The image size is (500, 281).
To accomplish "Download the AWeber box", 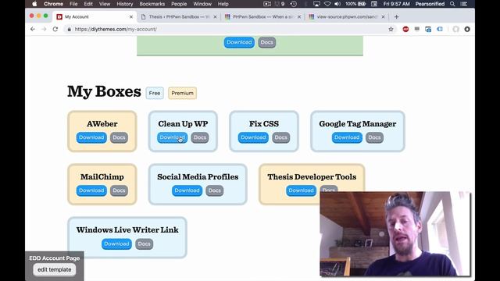I will pyautogui.click(x=91, y=137).
